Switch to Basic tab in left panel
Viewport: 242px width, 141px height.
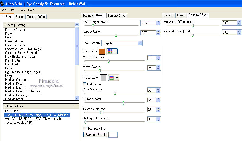point(19,17)
